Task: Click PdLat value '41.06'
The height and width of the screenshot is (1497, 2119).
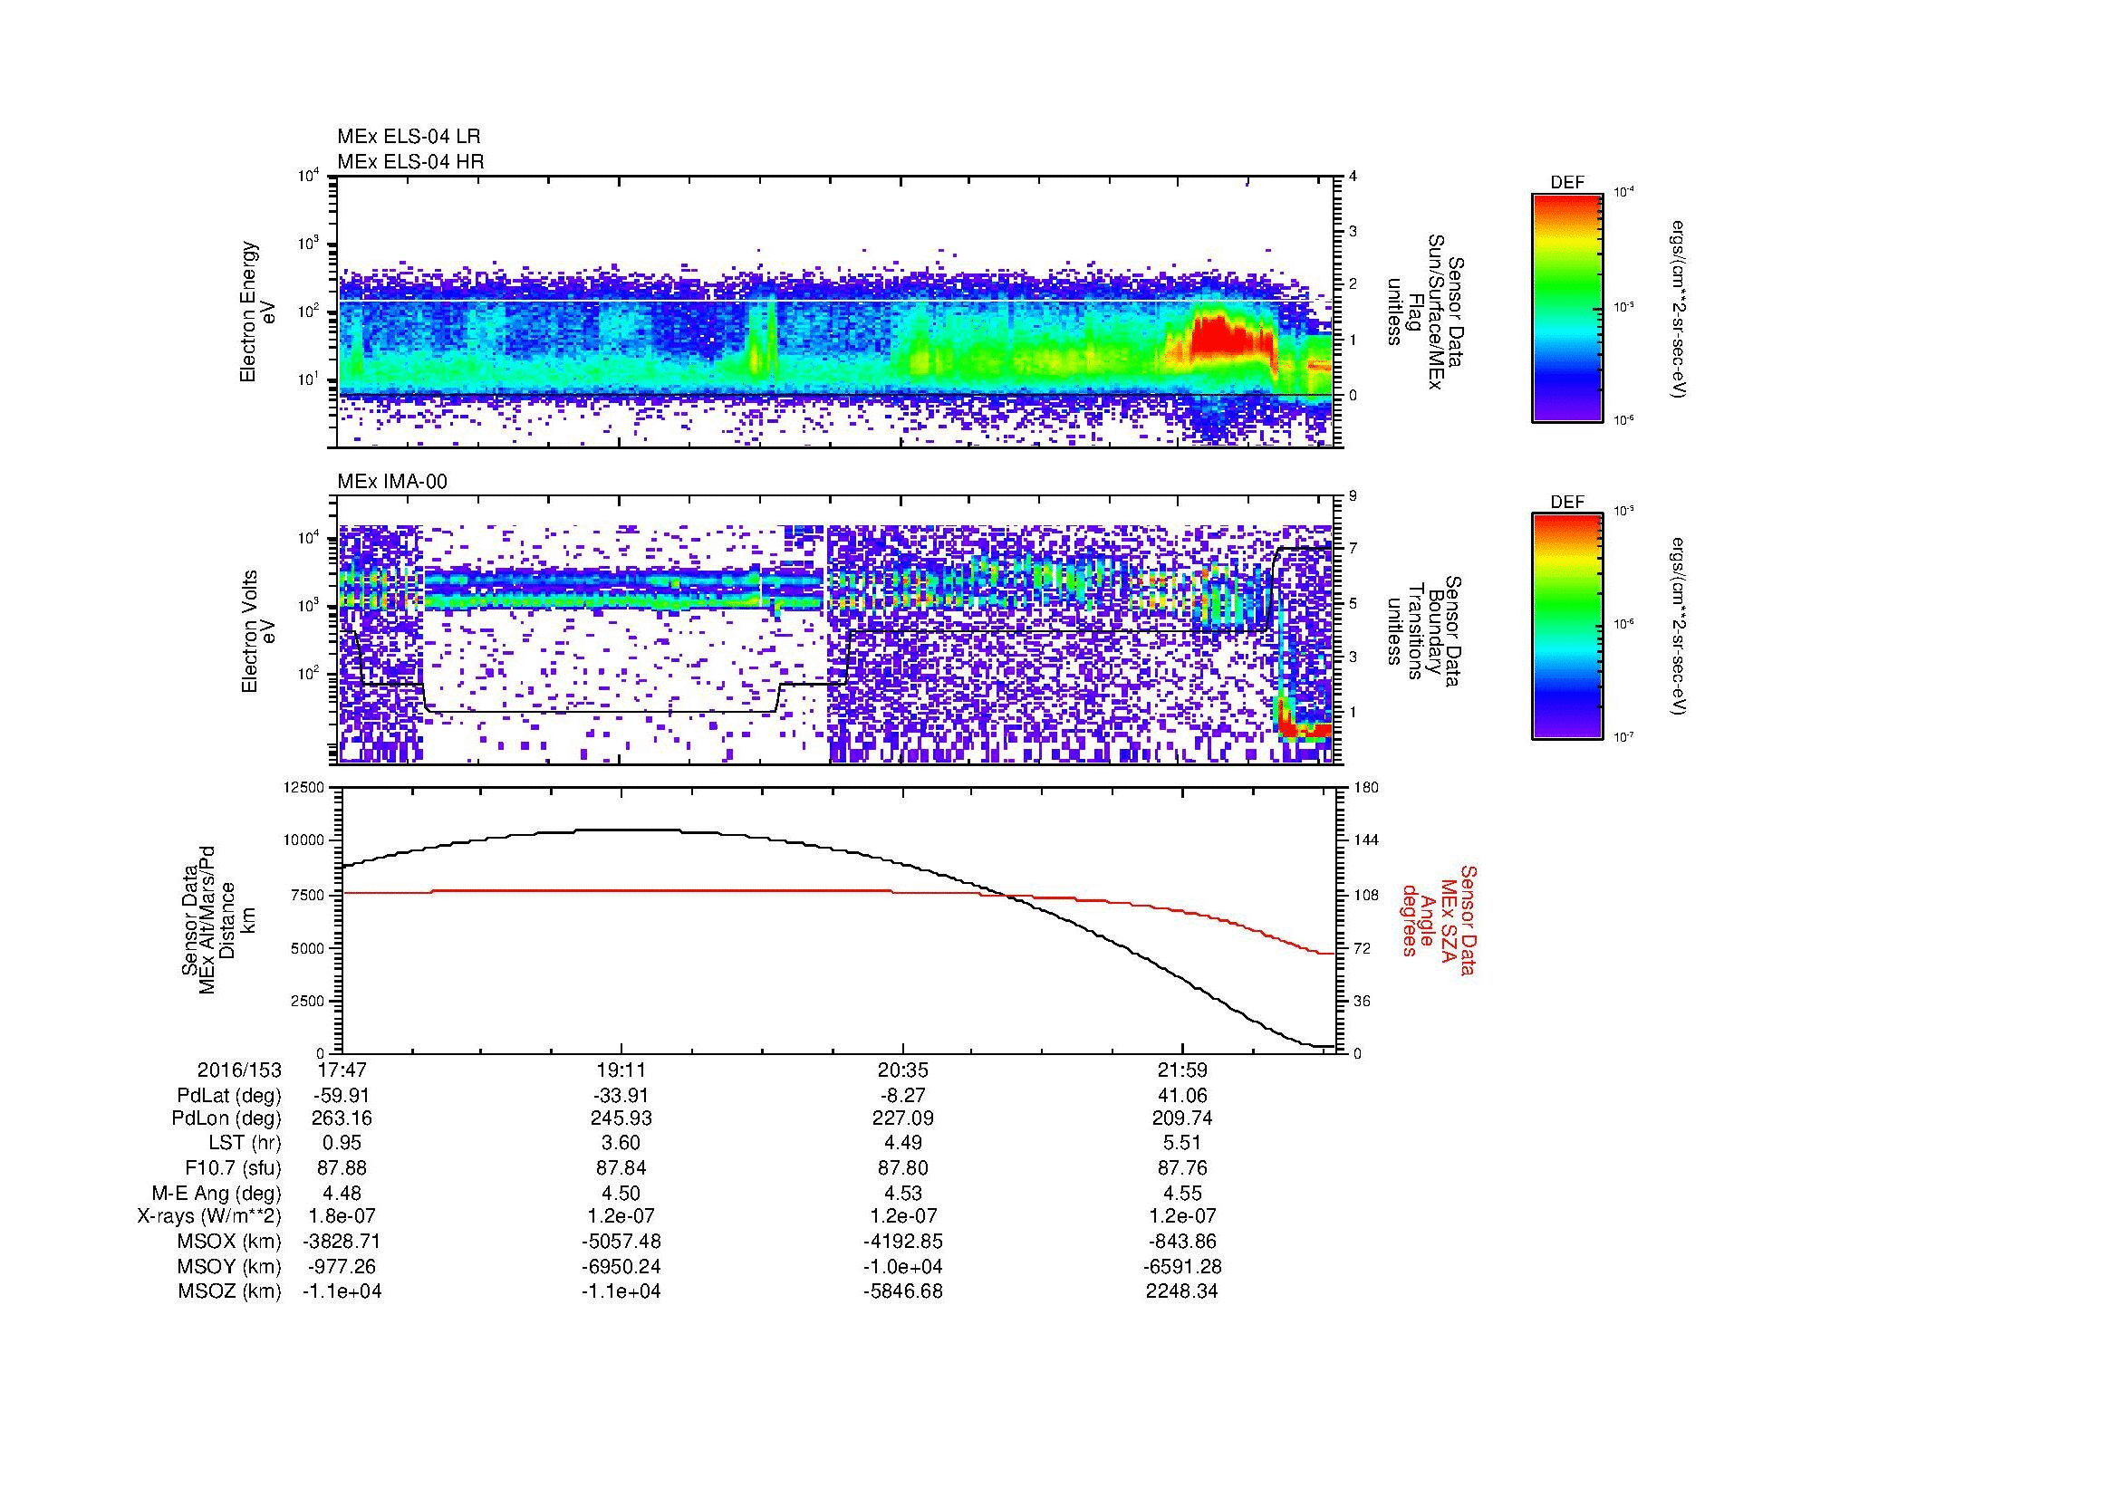Action: click(x=1182, y=1096)
